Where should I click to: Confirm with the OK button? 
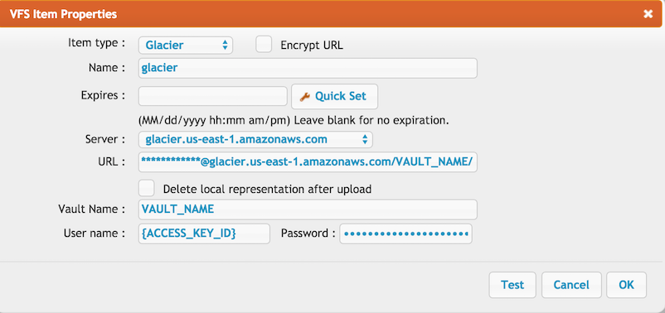coord(626,285)
